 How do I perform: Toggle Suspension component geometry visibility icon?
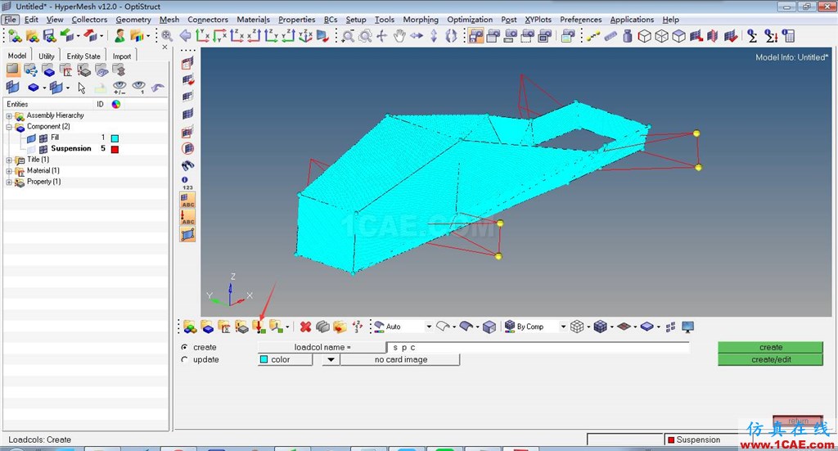[32, 149]
